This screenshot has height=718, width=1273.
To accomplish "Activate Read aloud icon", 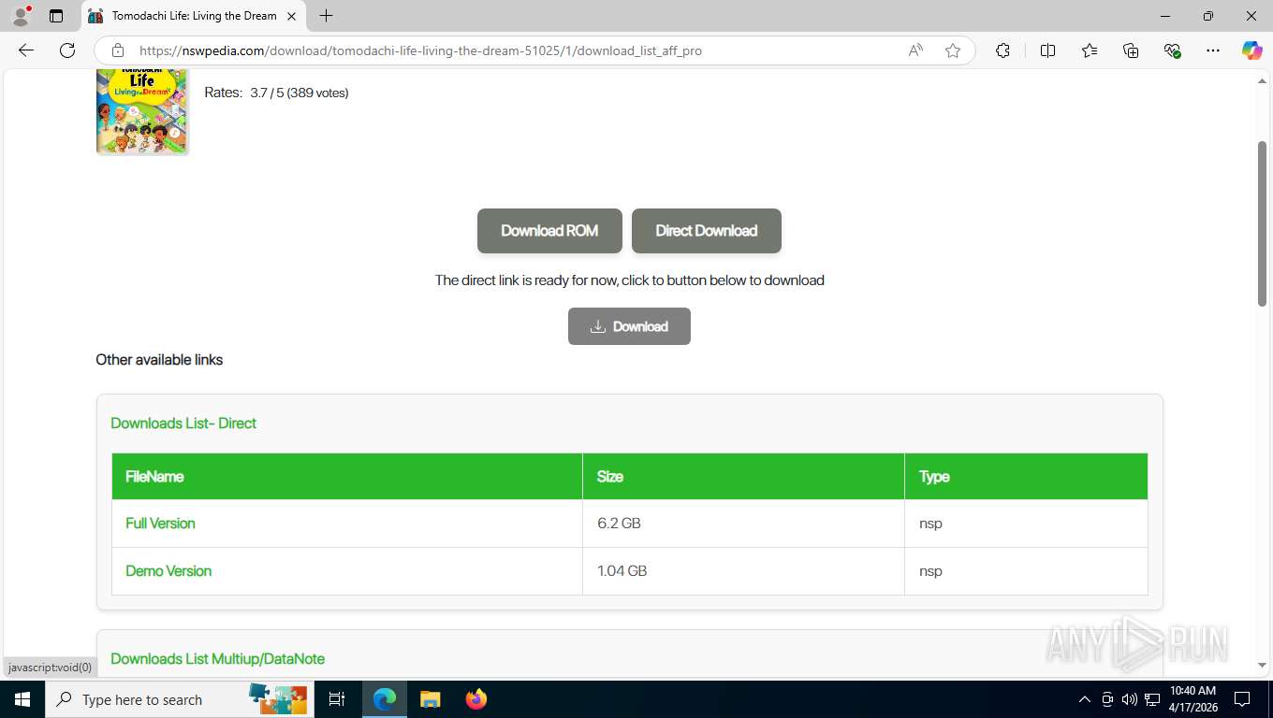I will (x=915, y=50).
